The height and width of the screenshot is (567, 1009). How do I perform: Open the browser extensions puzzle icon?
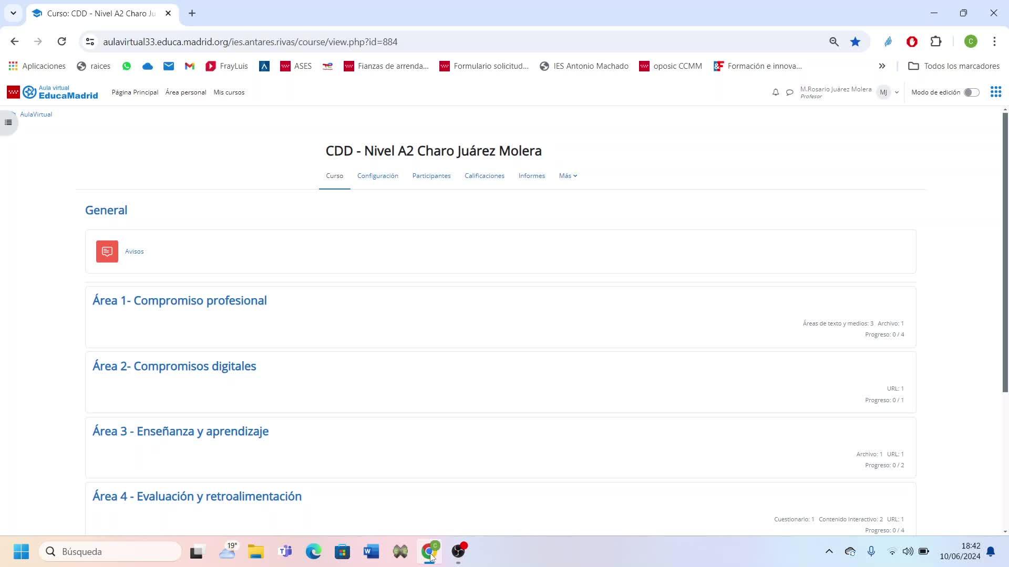point(936,41)
